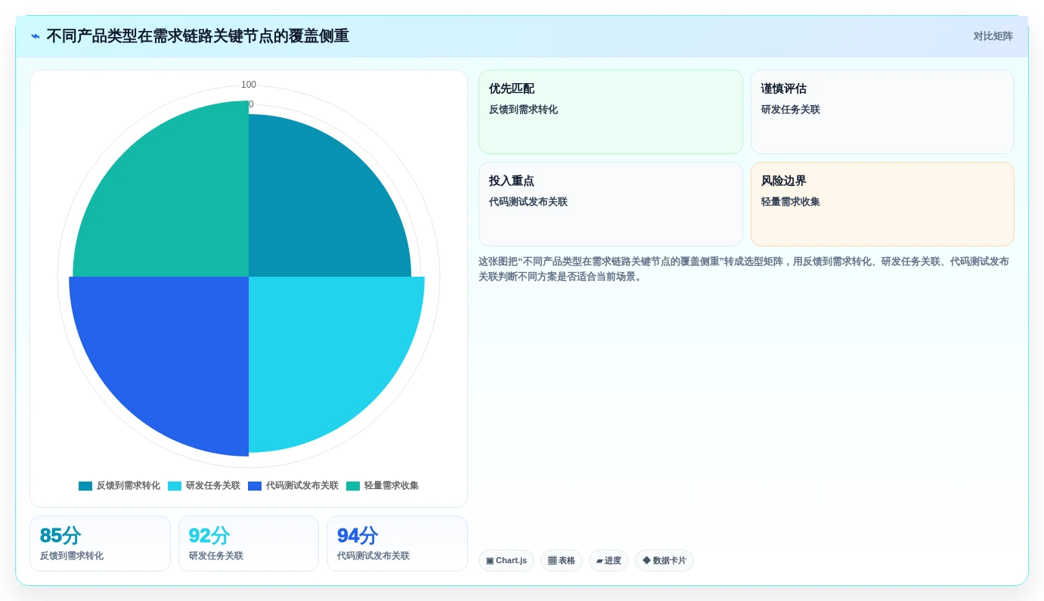Select the 92分 score card

point(249,544)
